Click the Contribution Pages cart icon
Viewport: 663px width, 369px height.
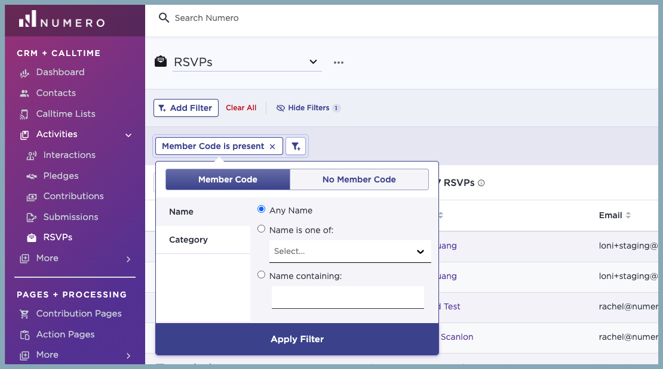coord(24,314)
